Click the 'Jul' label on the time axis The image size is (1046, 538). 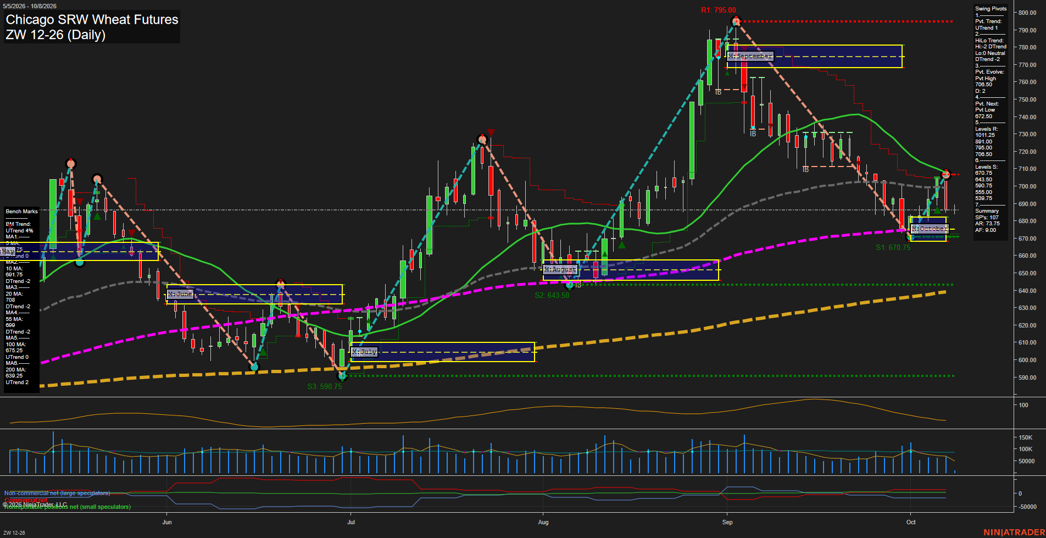pyautogui.click(x=351, y=522)
